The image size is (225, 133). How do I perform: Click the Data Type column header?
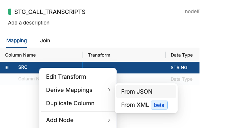pos(182,55)
